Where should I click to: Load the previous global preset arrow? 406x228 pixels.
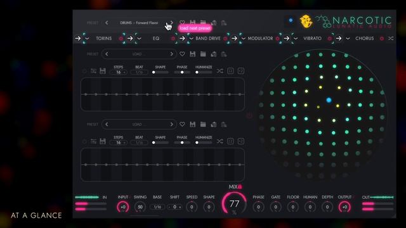[x=107, y=23]
